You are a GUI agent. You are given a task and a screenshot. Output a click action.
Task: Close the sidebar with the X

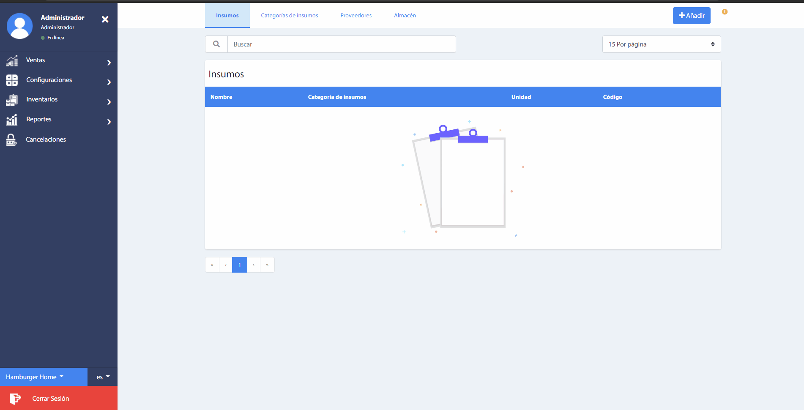(x=105, y=19)
